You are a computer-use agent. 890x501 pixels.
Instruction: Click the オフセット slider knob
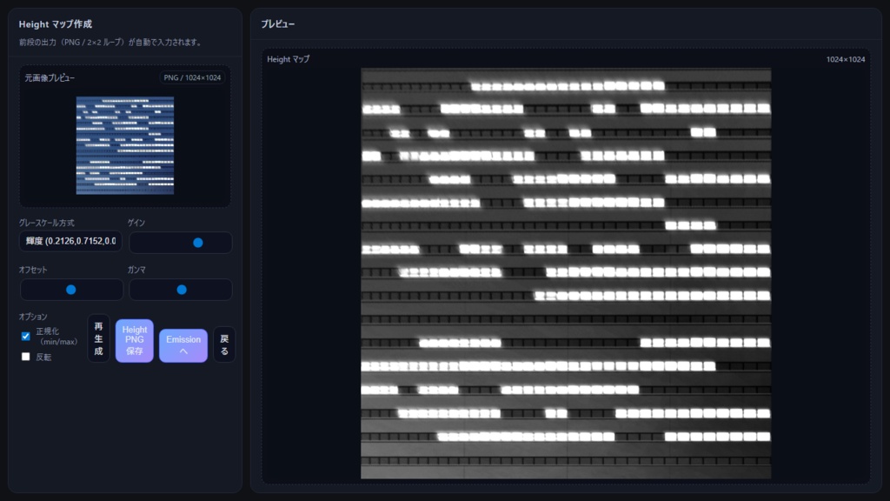coord(72,288)
